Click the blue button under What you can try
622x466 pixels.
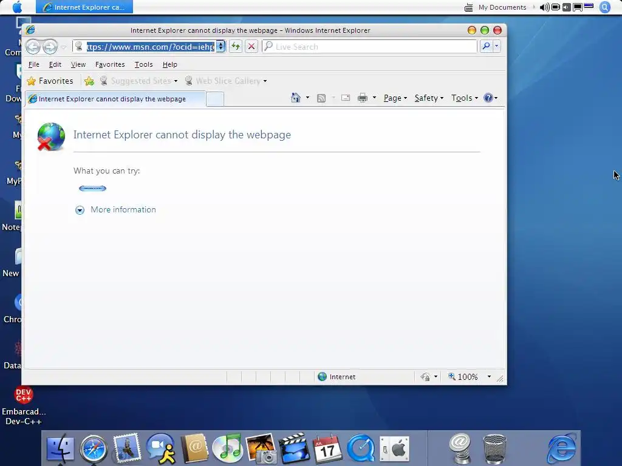tap(92, 188)
